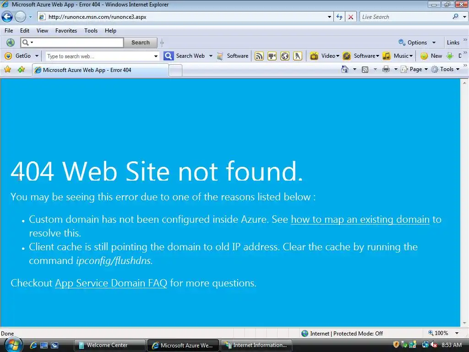The image size is (469, 352).
Task: Click the gray Search button
Action: pyautogui.click(x=141, y=43)
